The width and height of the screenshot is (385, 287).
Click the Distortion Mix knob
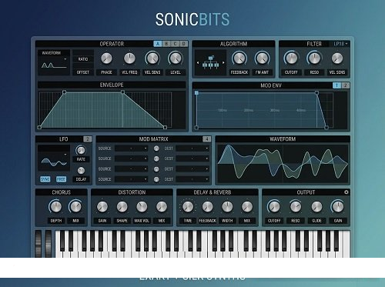(x=162, y=207)
